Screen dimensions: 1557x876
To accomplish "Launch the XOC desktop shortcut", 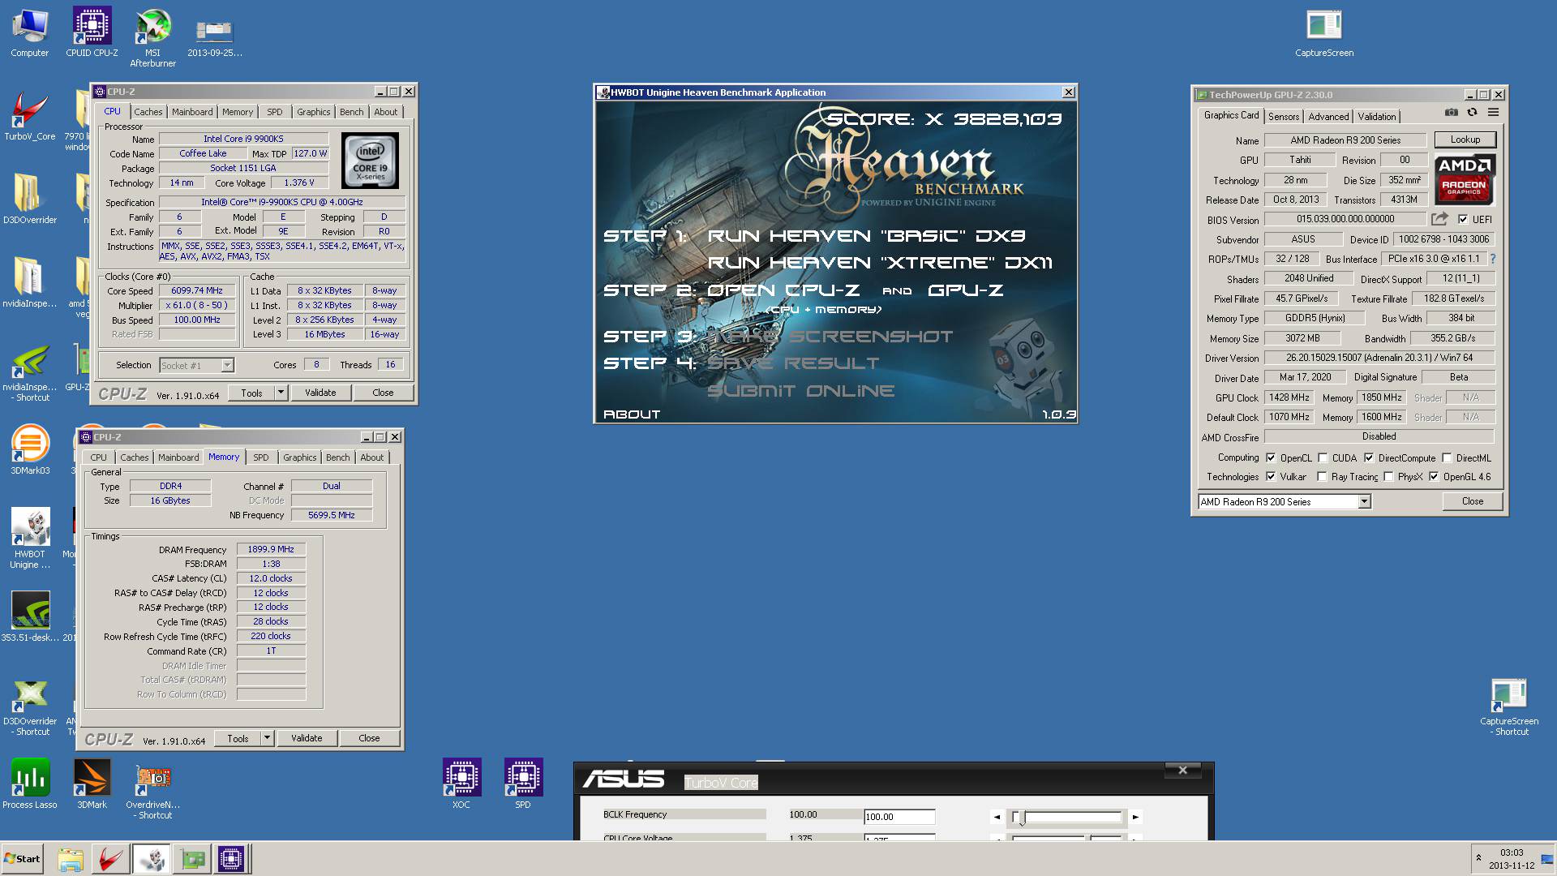I will [x=461, y=784].
